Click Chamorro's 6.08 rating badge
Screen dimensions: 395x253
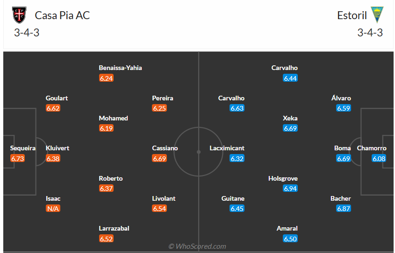[x=379, y=158]
